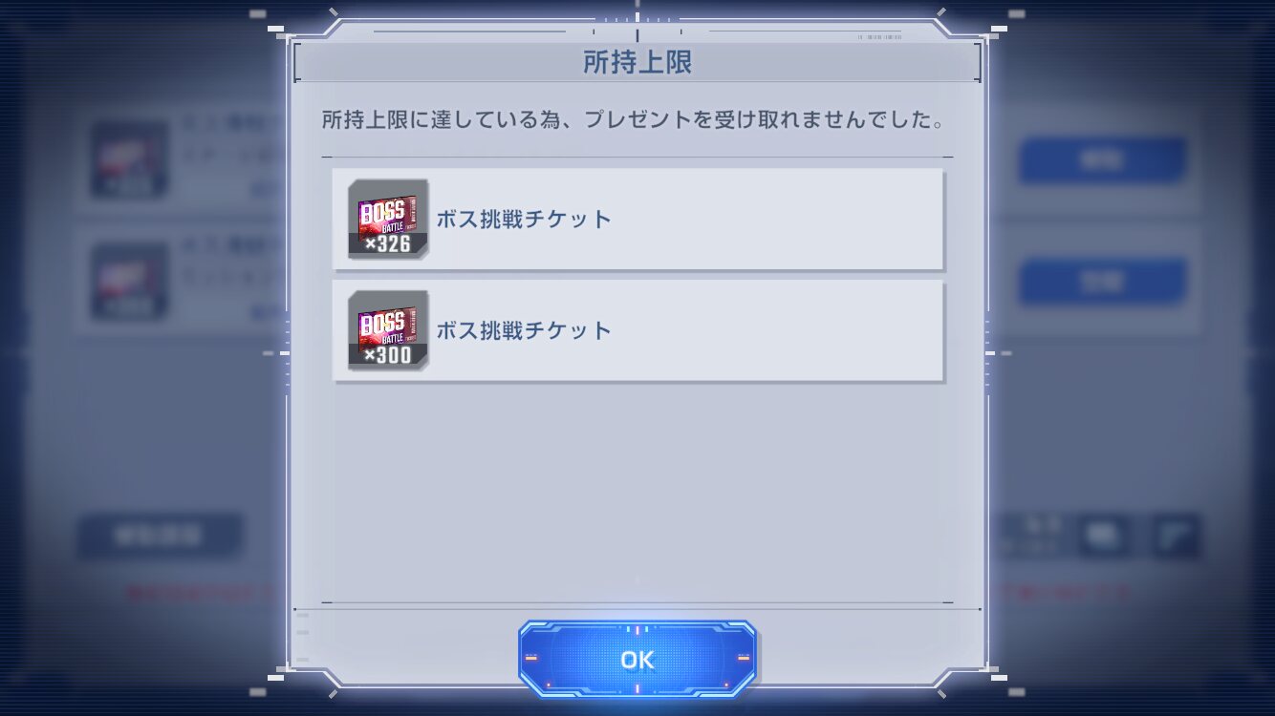
Task: Tap the blurred middle icon in bottom-right background group
Action: point(1104,536)
